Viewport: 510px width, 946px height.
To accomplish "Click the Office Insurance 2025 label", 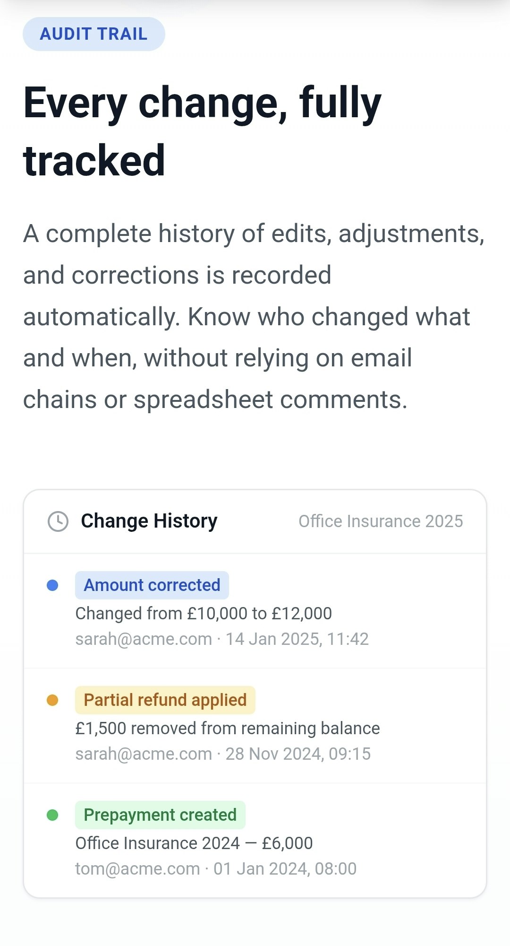I will pyautogui.click(x=381, y=521).
